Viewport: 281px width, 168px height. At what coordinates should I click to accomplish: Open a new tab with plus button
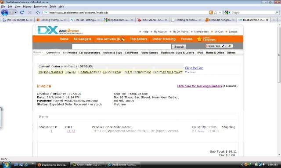274,20
